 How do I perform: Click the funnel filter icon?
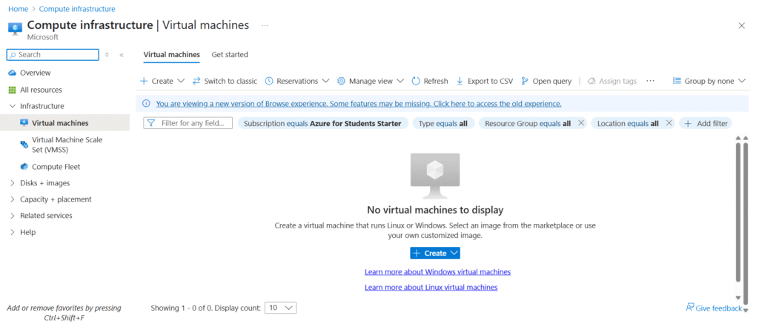click(x=150, y=124)
